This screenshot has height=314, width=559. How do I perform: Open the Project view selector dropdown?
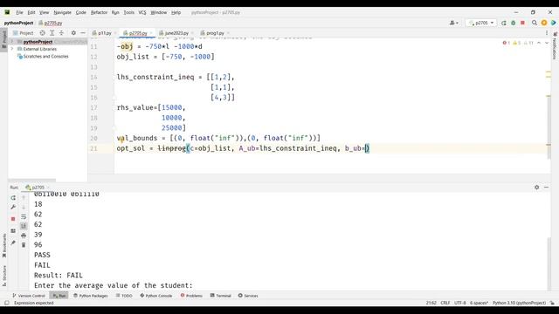point(24,33)
